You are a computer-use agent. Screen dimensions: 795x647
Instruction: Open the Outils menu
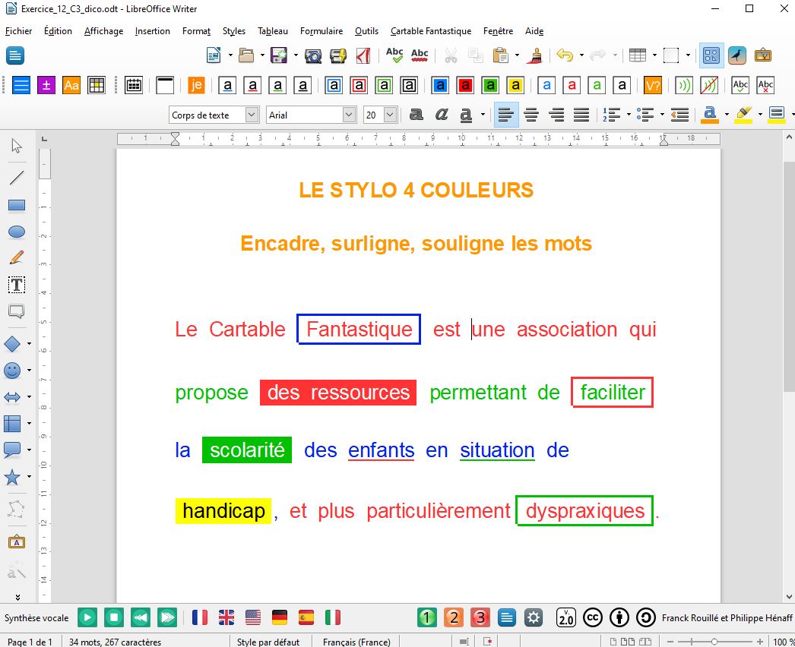pos(366,31)
